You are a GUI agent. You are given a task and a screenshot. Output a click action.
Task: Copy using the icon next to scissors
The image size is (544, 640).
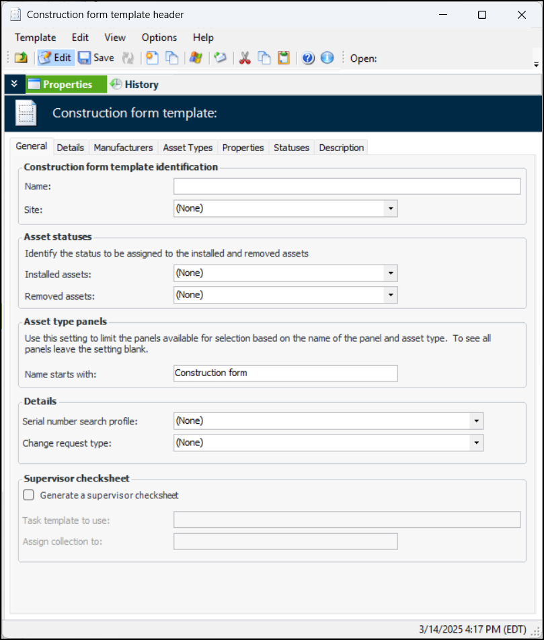click(x=264, y=58)
